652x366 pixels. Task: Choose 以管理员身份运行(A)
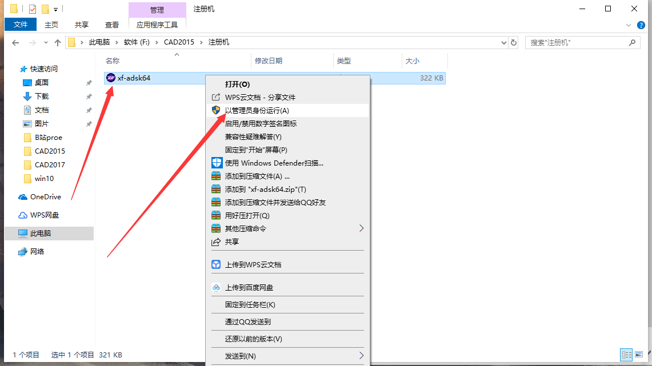tap(288, 111)
